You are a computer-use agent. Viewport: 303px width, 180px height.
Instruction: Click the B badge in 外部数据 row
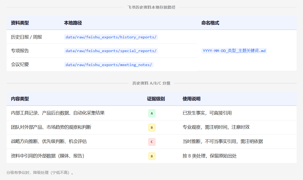pyautogui.click(x=152, y=156)
